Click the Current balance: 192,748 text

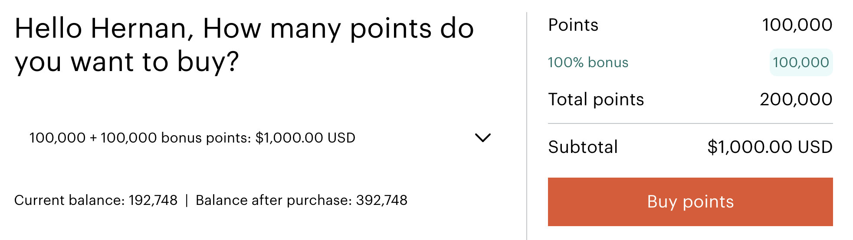[x=96, y=200]
